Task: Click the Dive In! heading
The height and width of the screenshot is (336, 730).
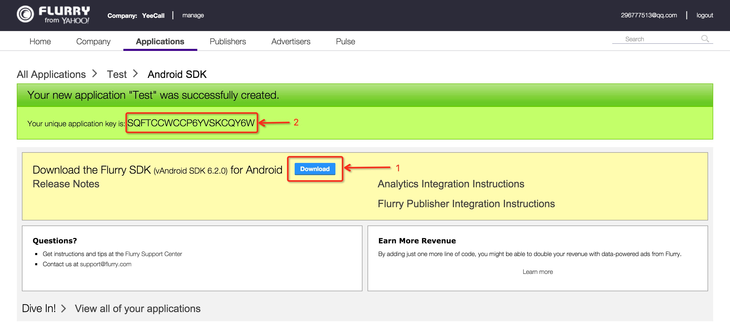Action: (39, 308)
